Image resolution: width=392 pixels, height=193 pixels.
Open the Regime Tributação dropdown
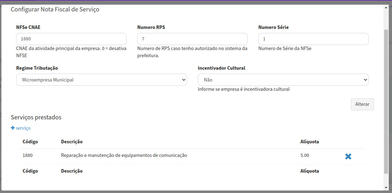[x=101, y=80]
